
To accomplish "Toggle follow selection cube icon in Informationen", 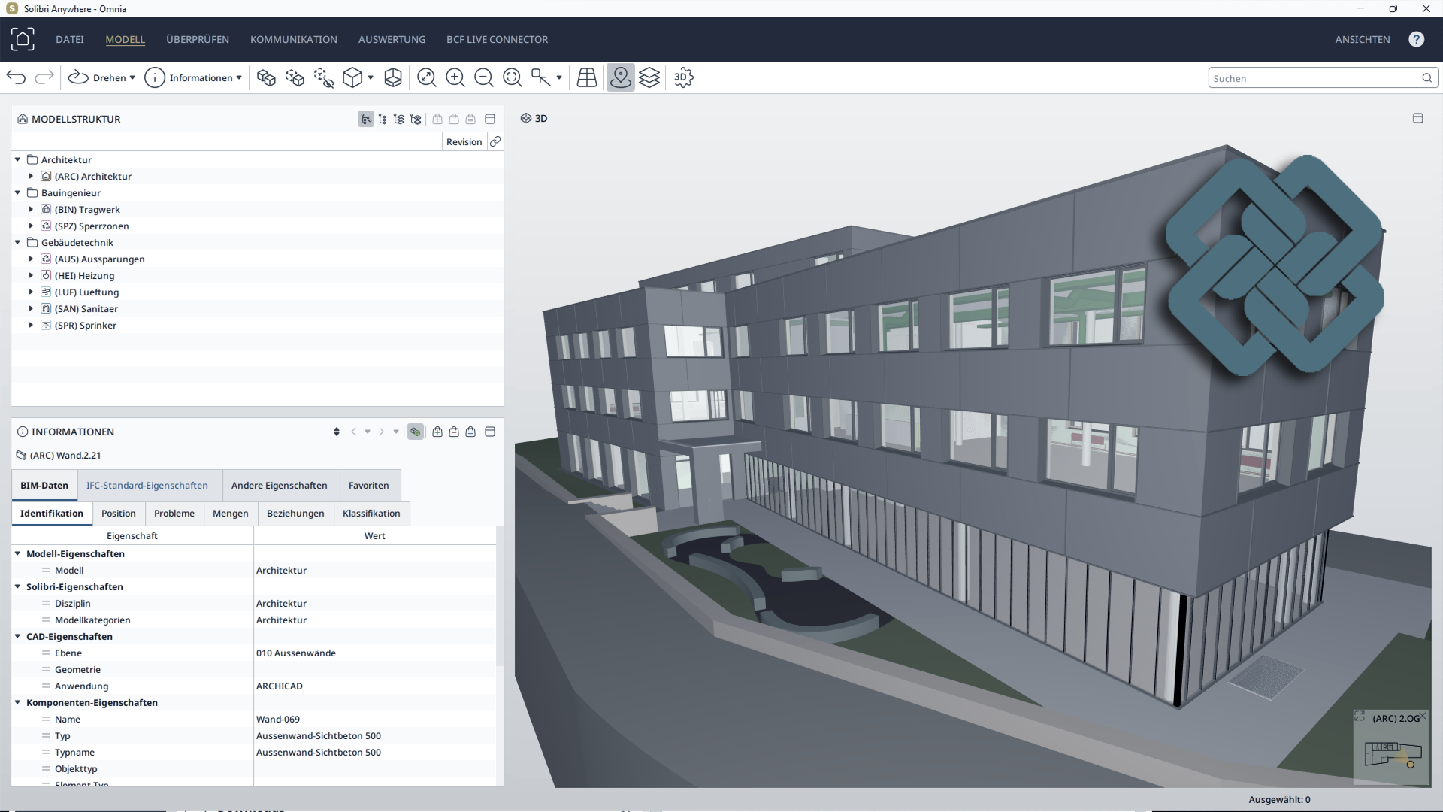I will point(415,432).
